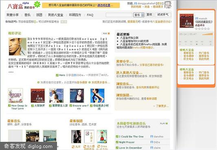
Task: Follow the 请访问这里 link in yellow banner
Action: [104, 5]
